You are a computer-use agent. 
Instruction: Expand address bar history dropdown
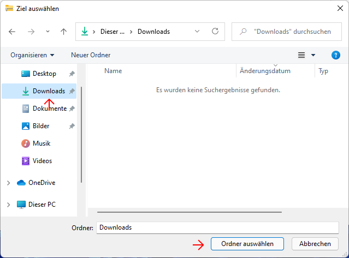pos(197,31)
